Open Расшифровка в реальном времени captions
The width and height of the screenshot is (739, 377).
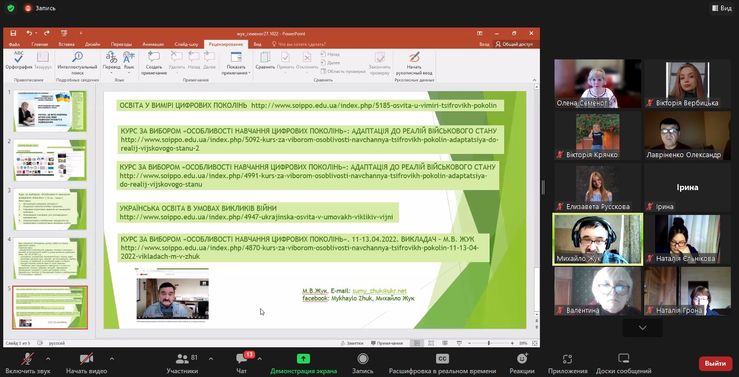click(x=443, y=363)
